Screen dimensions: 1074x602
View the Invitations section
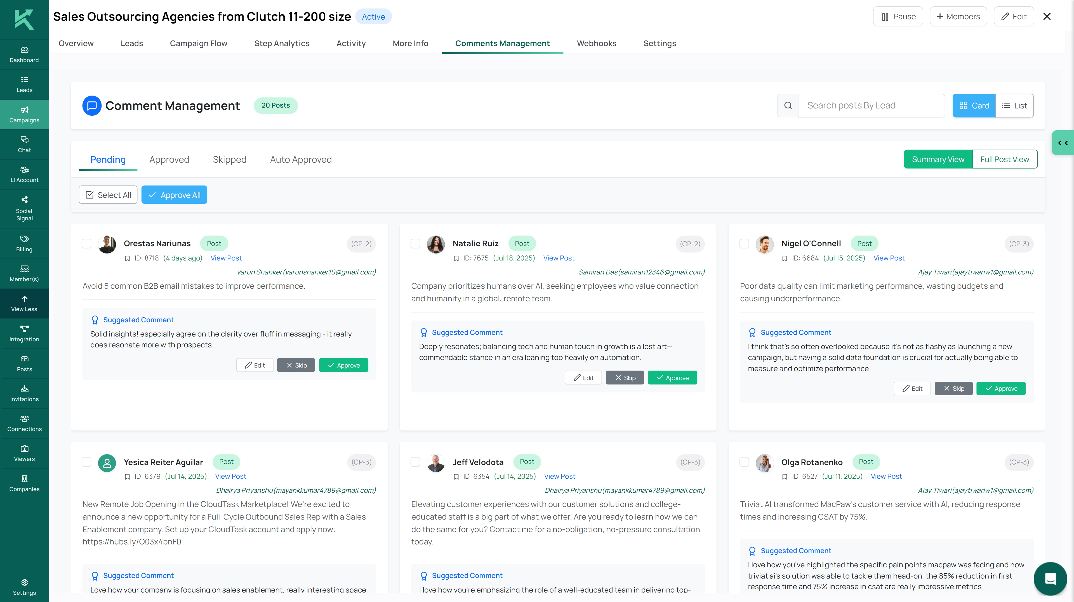pyautogui.click(x=24, y=393)
